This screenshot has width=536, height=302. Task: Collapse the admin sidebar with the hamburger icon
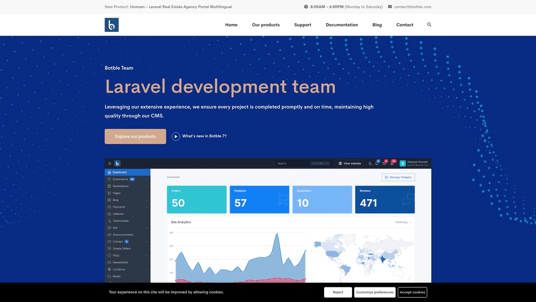coord(109,163)
